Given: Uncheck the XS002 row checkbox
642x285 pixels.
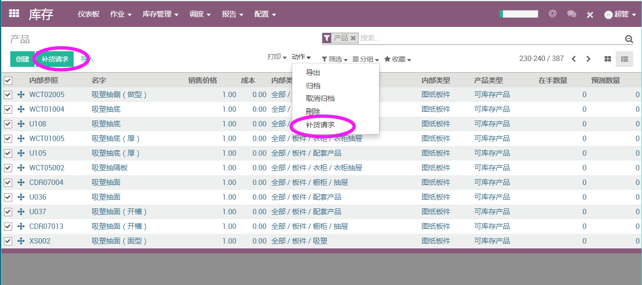Looking at the screenshot, I should (x=8, y=241).
